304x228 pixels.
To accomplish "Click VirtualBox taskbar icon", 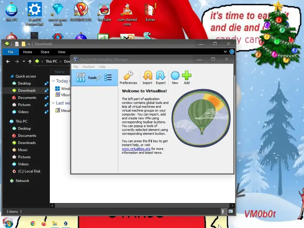I will coord(66,224).
